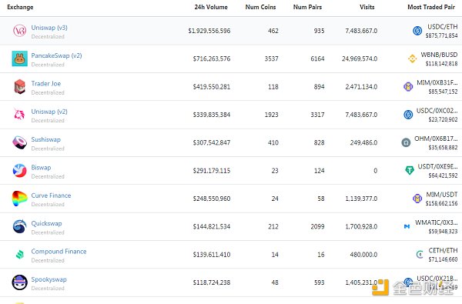Click the $144,821,534 volume value
The image size is (462, 304).
tap(212, 227)
